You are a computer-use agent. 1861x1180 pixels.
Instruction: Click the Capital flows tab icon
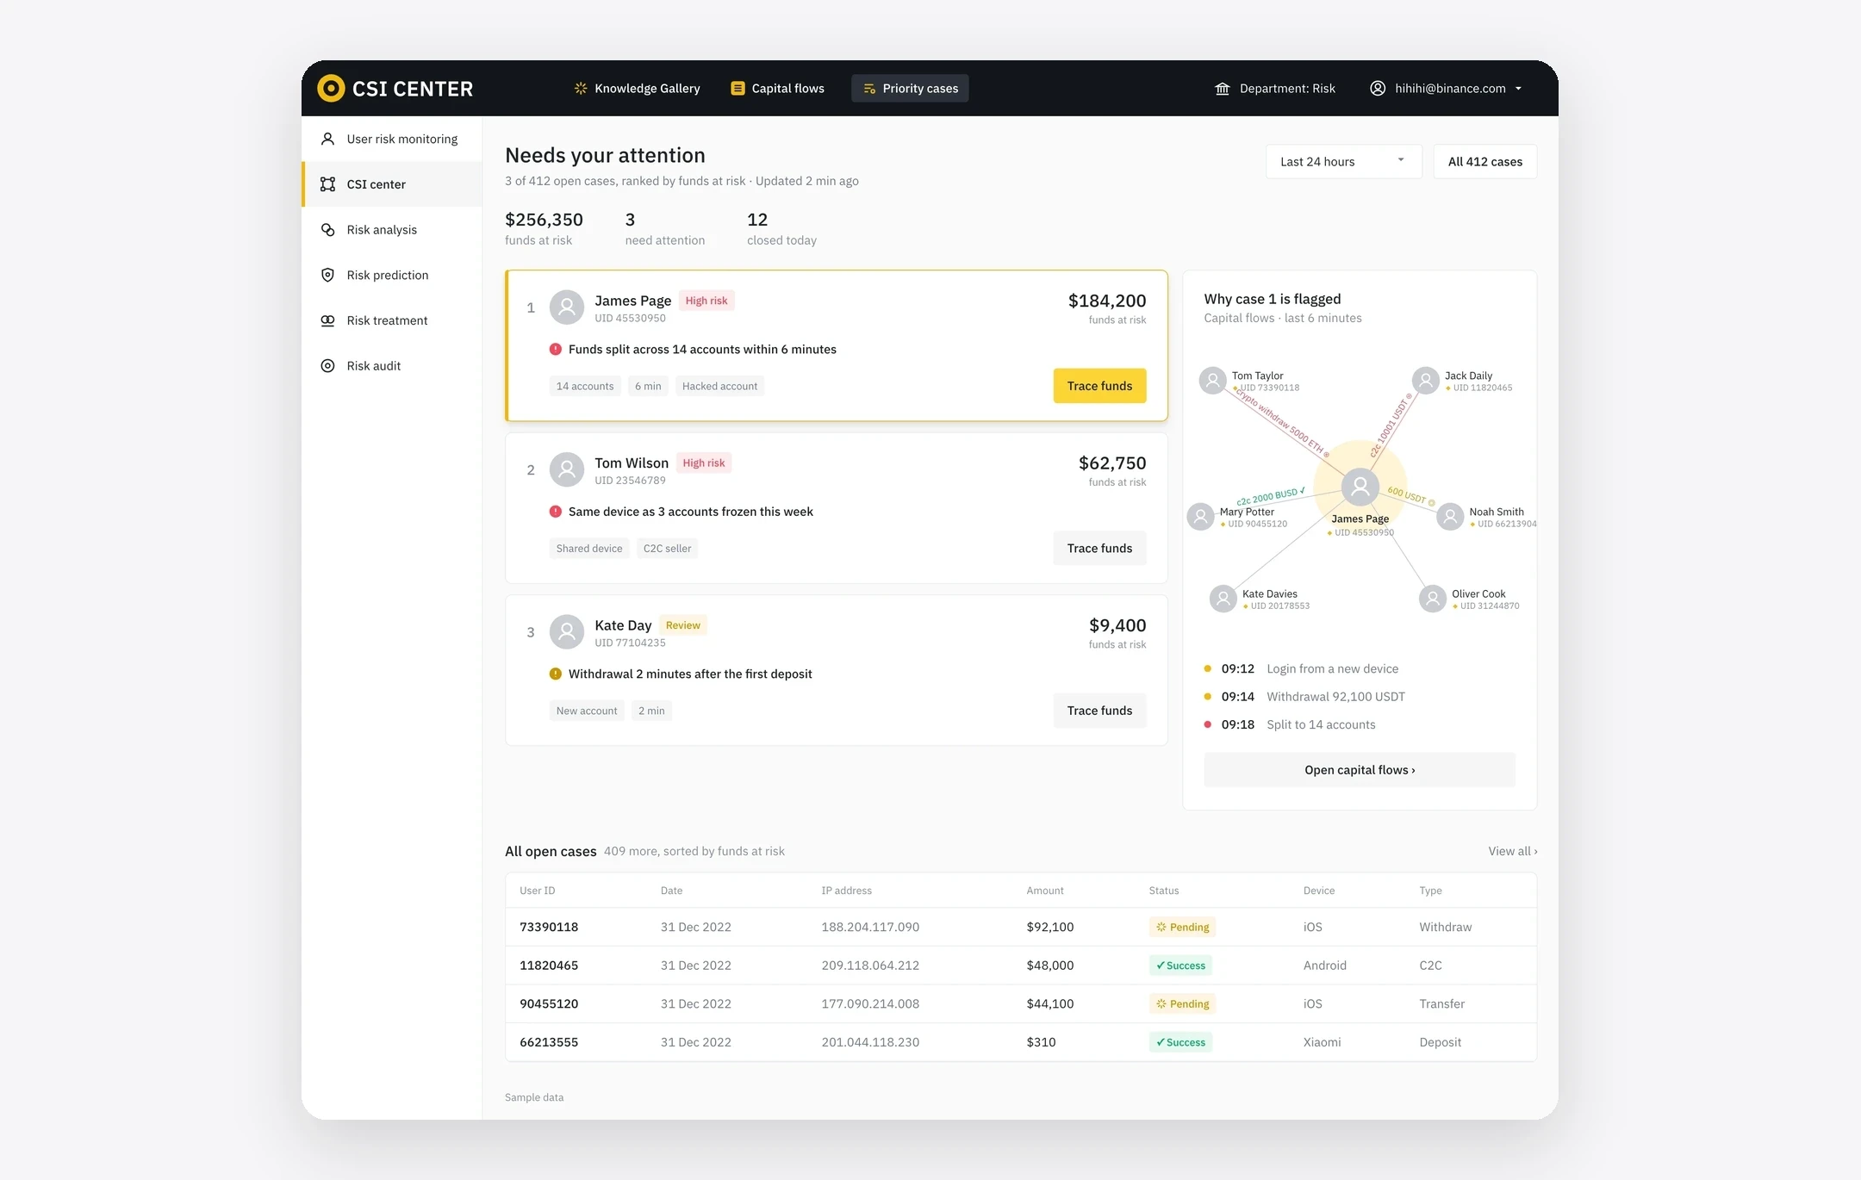point(738,88)
